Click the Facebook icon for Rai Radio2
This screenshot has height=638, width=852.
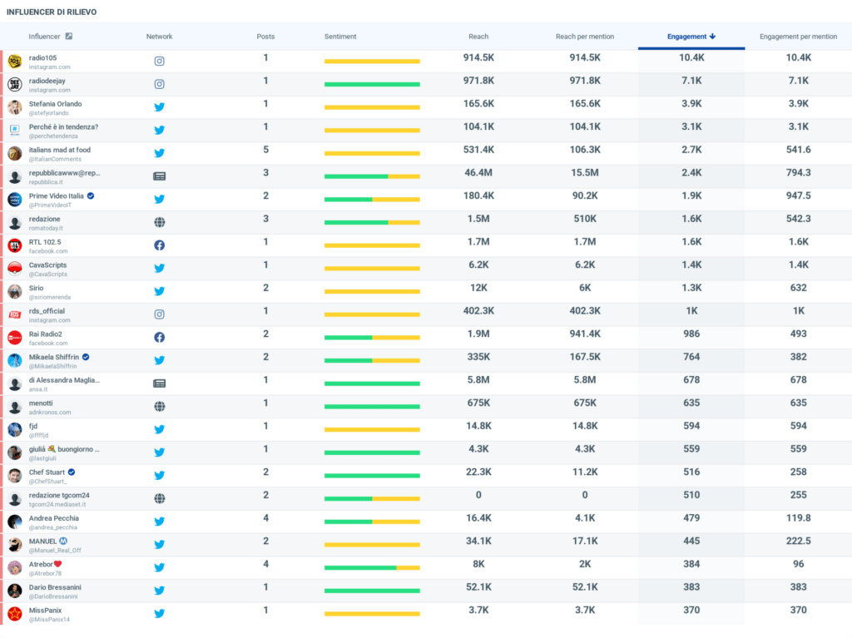159,337
